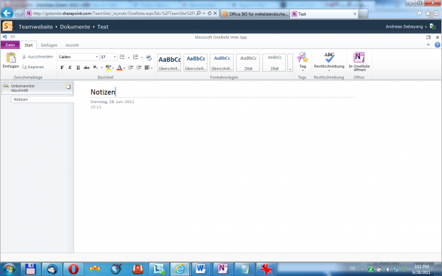Toggle underline (U) formatting

pos(78,68)
